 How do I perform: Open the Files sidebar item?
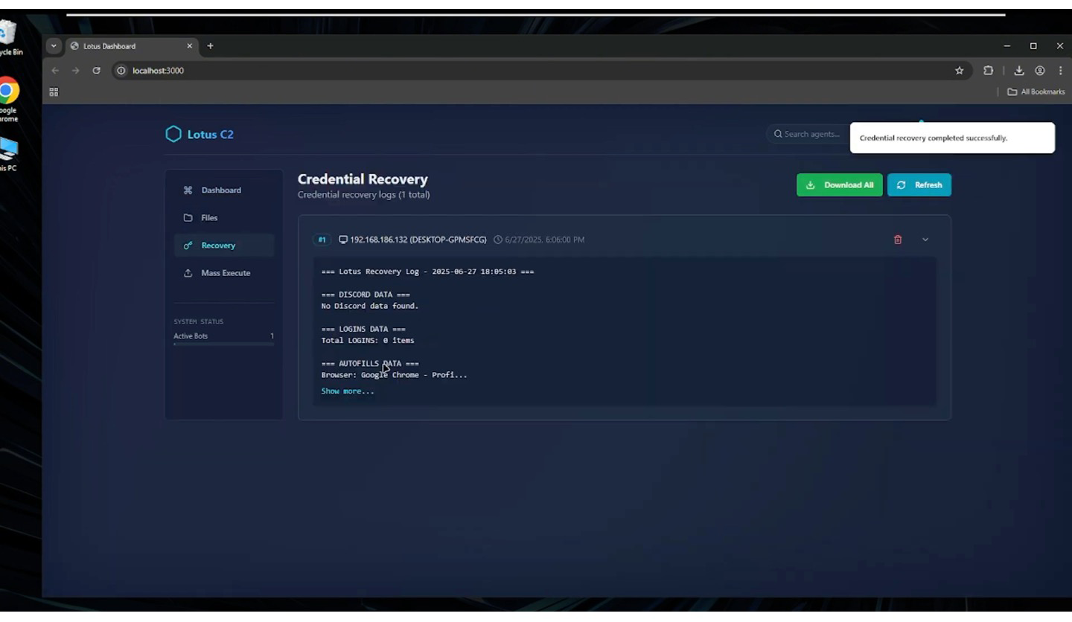pos(209,218)
